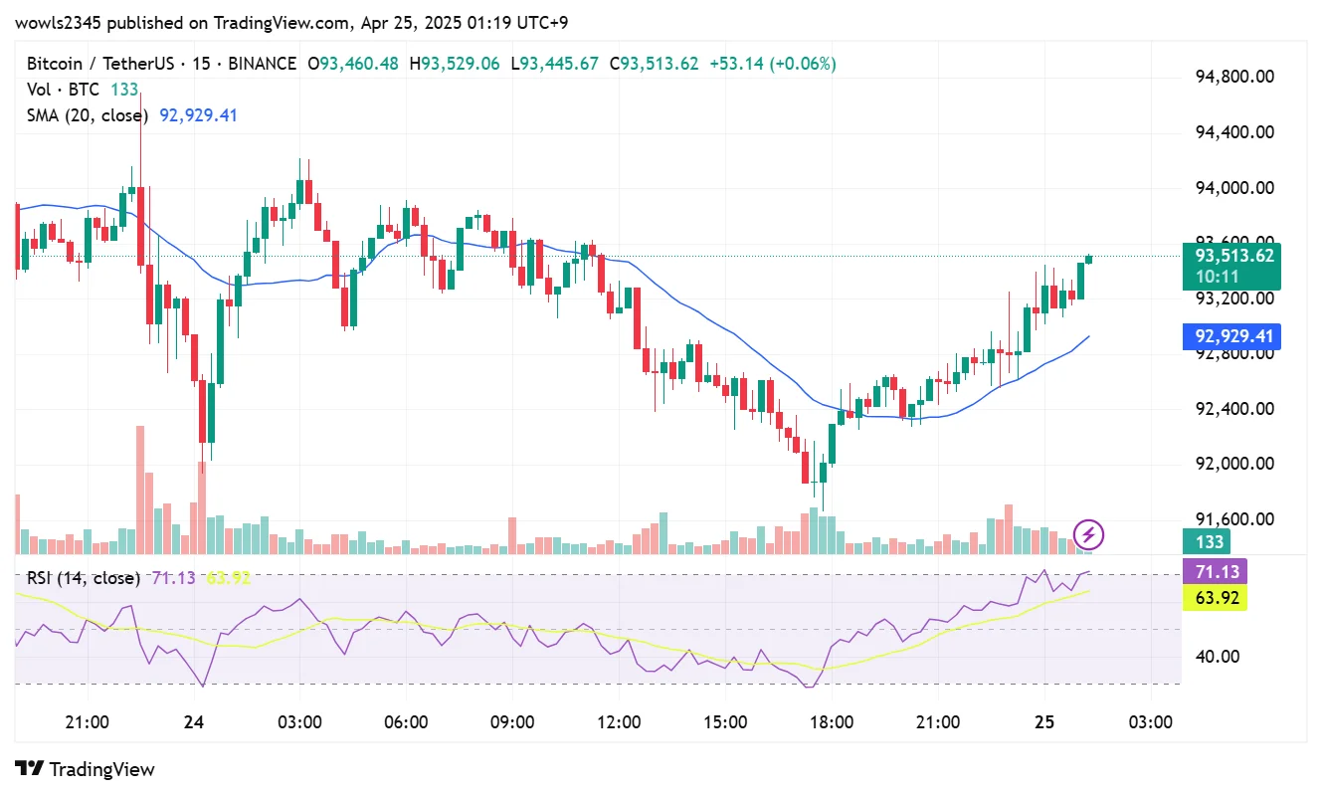
Task: Click the green current price label 93,513.62
Action: click(x=1230, y=255)
